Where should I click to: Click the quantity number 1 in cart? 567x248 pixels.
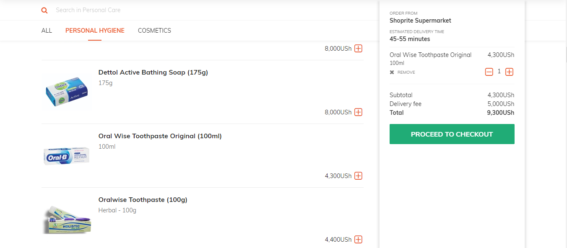click(499, 72)
